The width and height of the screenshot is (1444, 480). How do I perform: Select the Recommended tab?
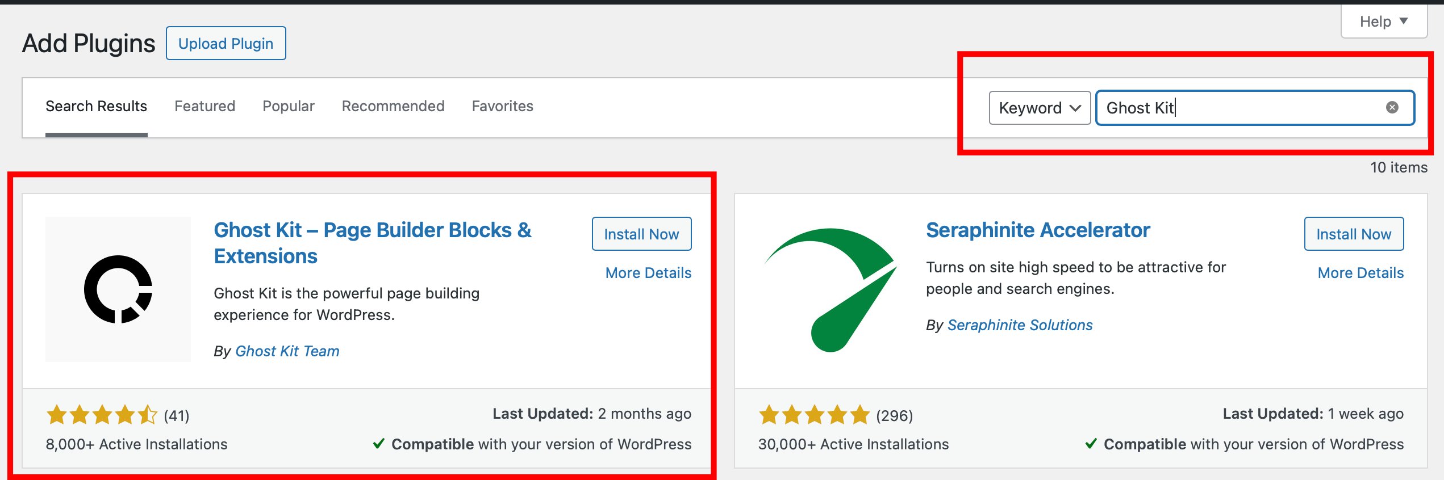[393, 106]
